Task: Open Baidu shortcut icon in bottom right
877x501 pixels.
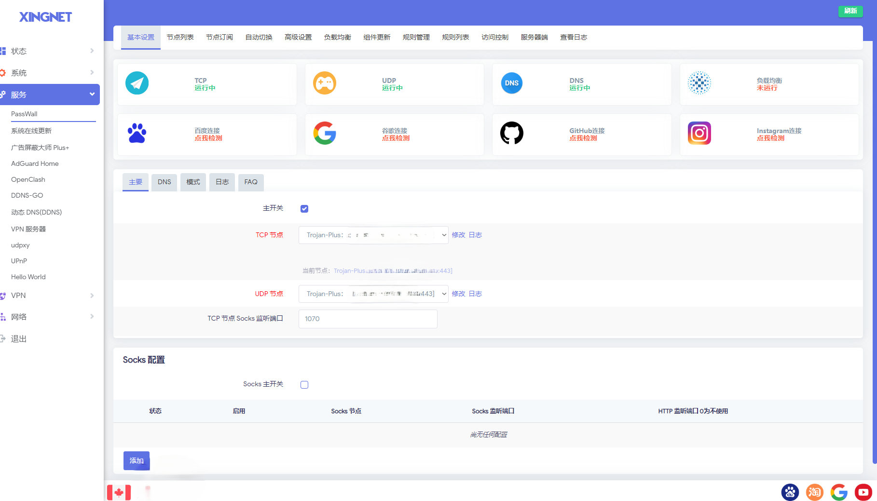Action: click(790, 492)
